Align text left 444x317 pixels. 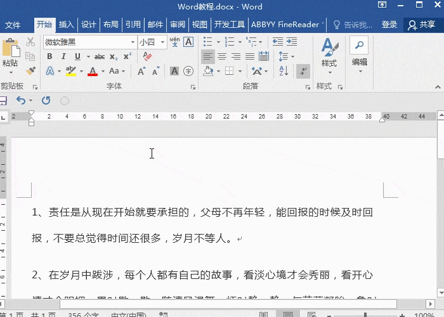point(208,56)
